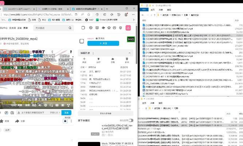Expand the bookmarks bar overflow chevron

134,20
